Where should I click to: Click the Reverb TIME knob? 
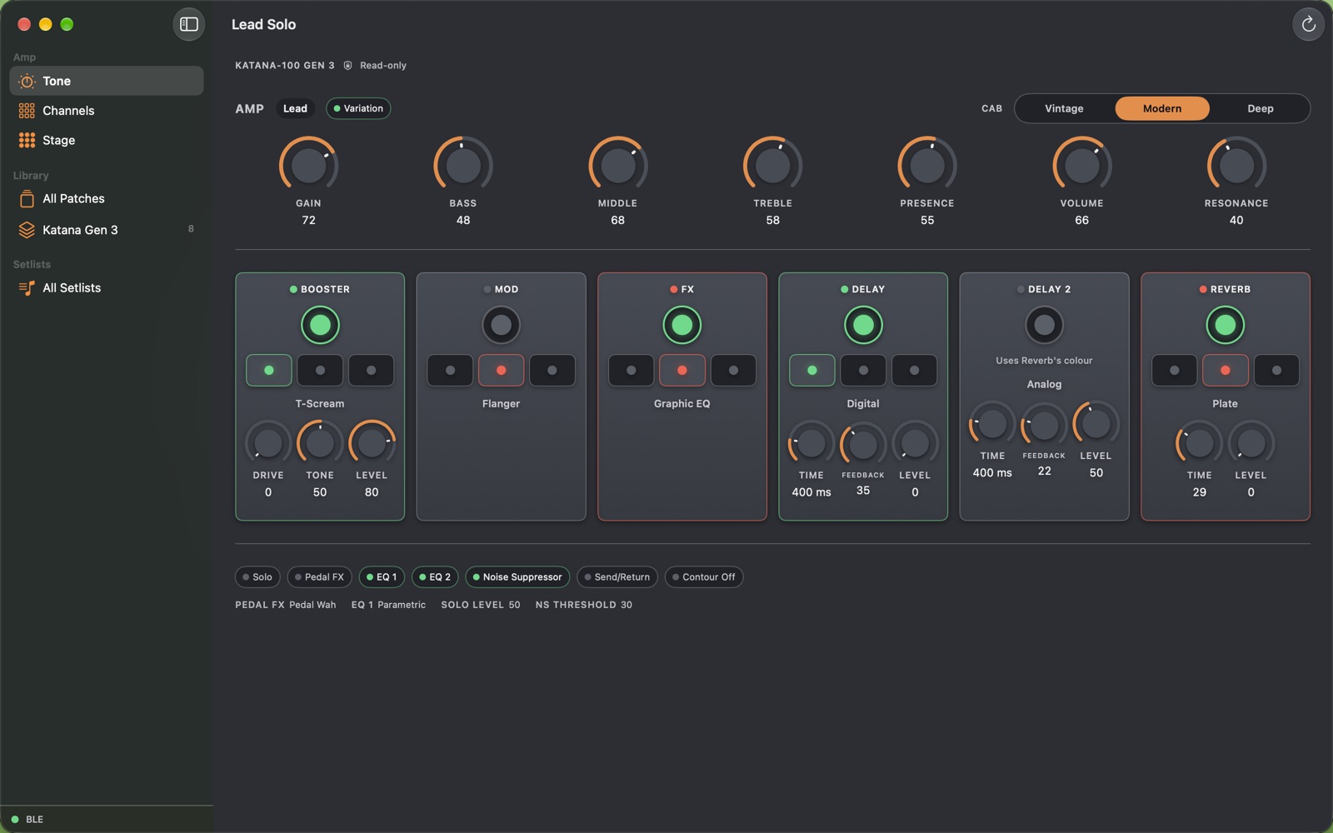point(1199,444)
